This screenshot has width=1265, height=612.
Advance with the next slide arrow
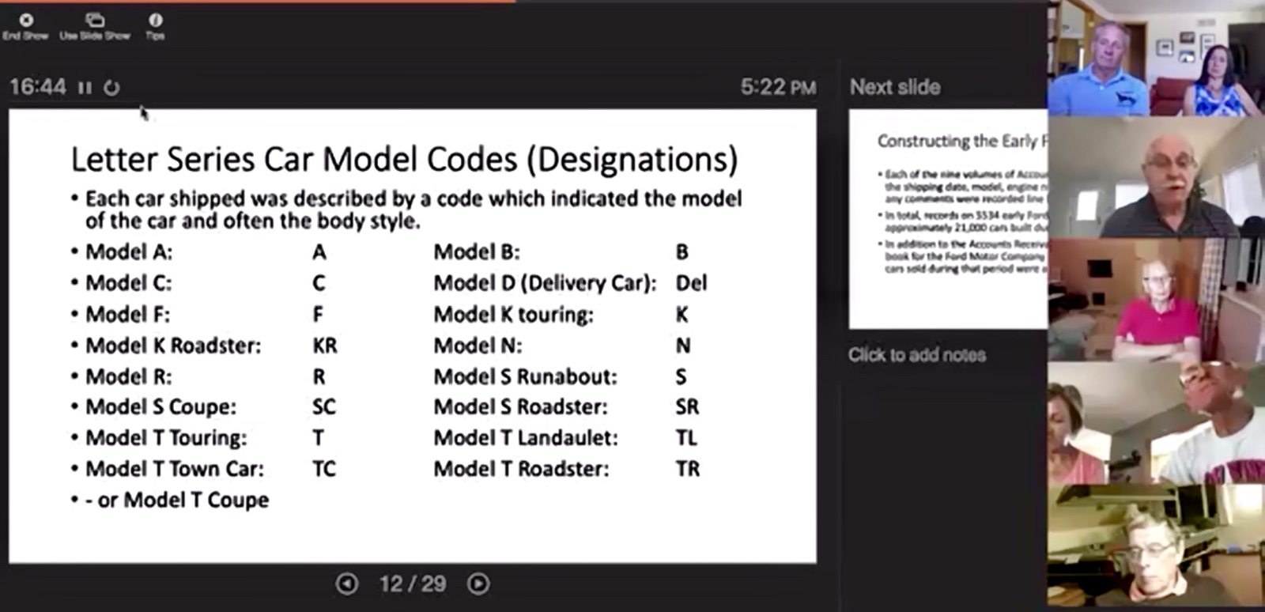(x=478, y=584)
